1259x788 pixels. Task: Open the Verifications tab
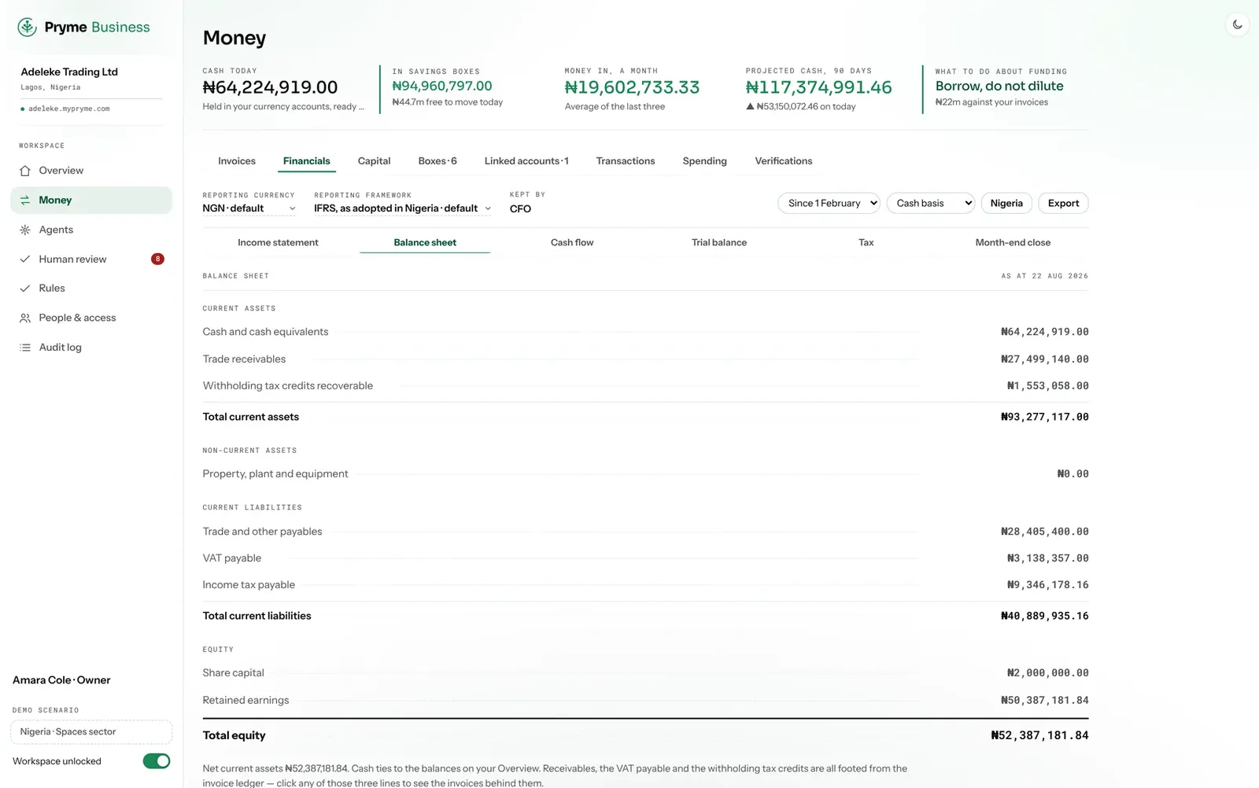pos(784,161)
